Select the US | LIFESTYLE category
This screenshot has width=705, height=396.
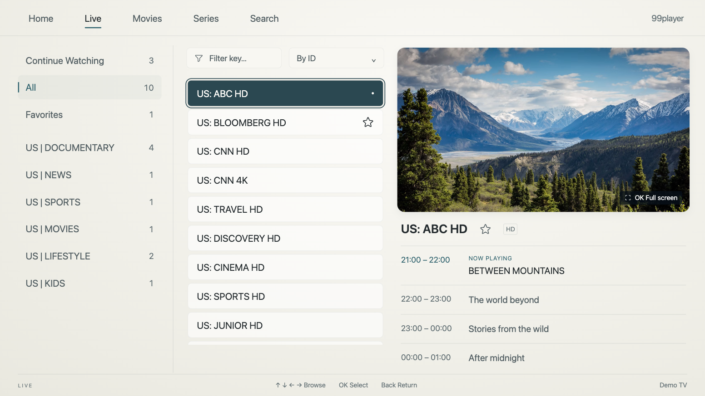coord(90,256)
